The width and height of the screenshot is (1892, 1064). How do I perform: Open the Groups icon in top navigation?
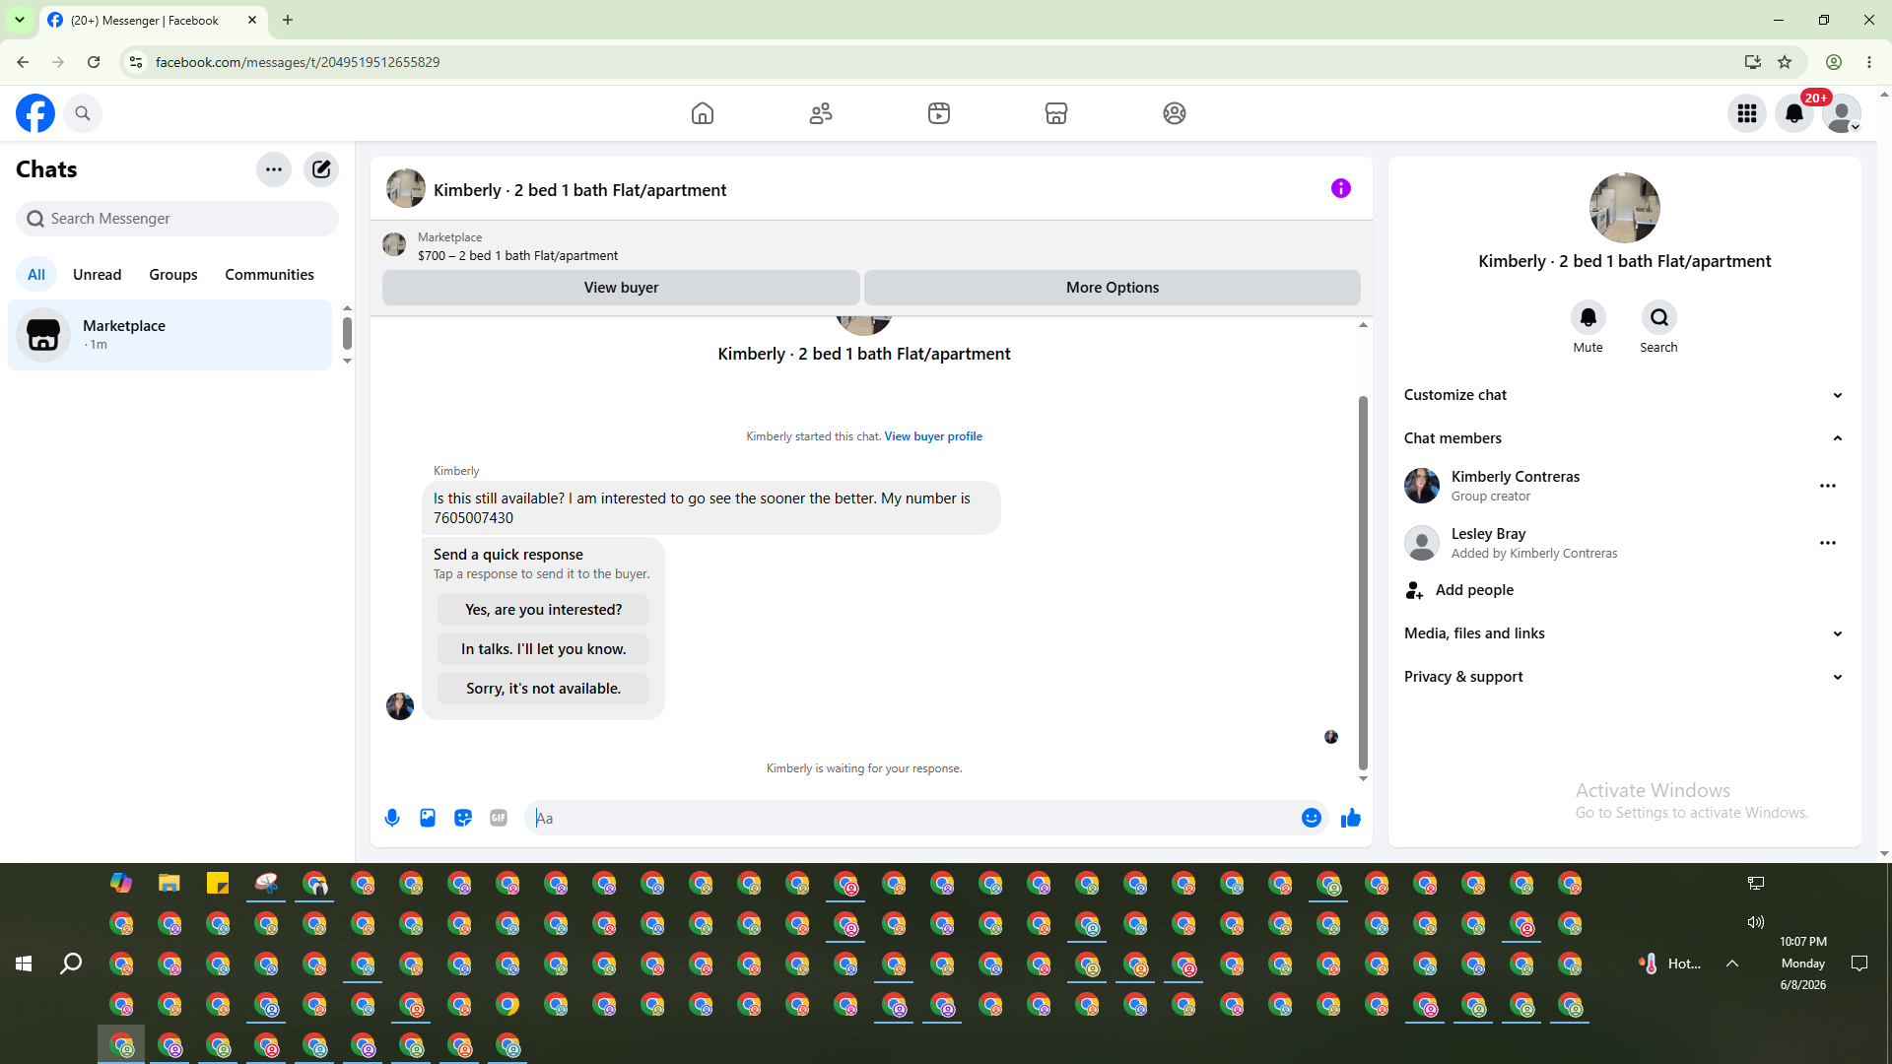1175,113
